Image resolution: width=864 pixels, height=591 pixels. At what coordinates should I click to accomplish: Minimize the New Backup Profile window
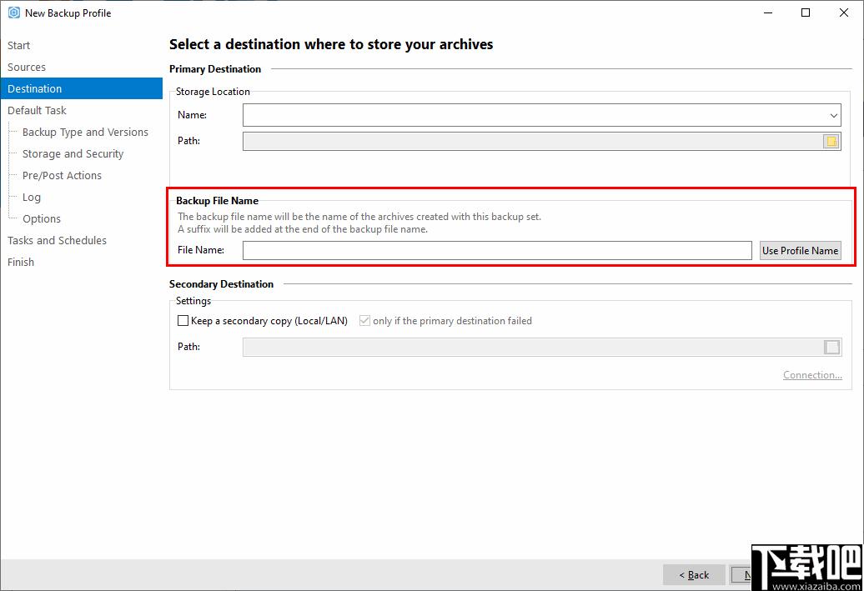pos(768,13)
